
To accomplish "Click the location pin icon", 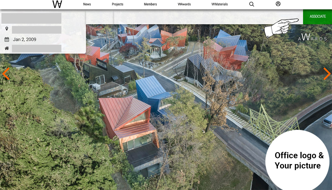I will click(7, 29).
